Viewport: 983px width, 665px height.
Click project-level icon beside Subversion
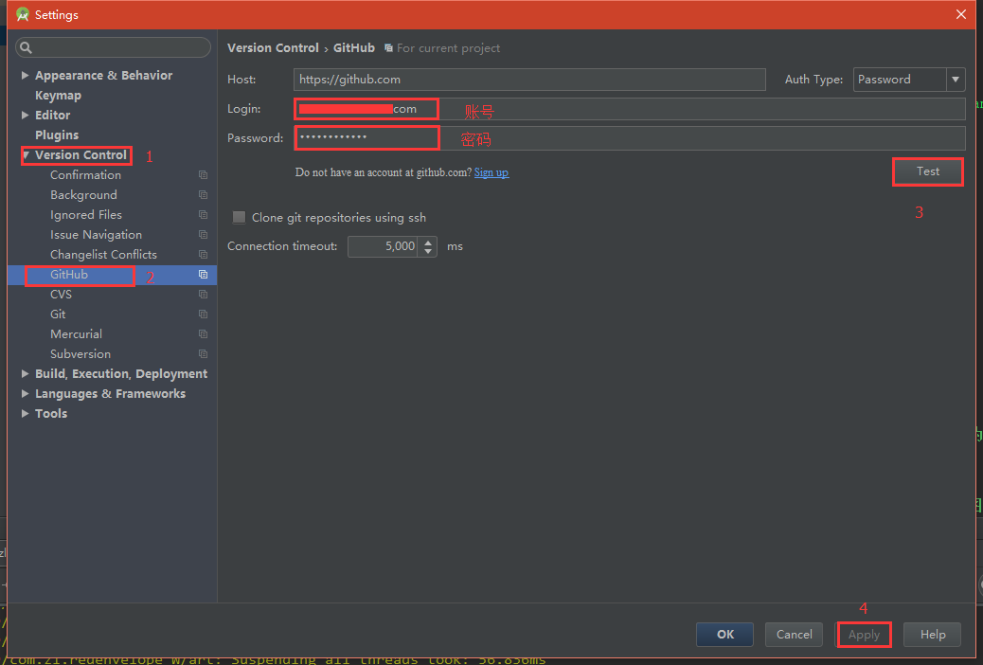pos(203,354)
